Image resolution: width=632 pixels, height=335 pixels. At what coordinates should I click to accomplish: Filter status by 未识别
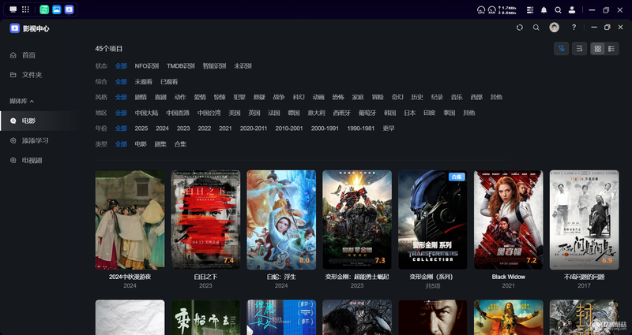243,66
